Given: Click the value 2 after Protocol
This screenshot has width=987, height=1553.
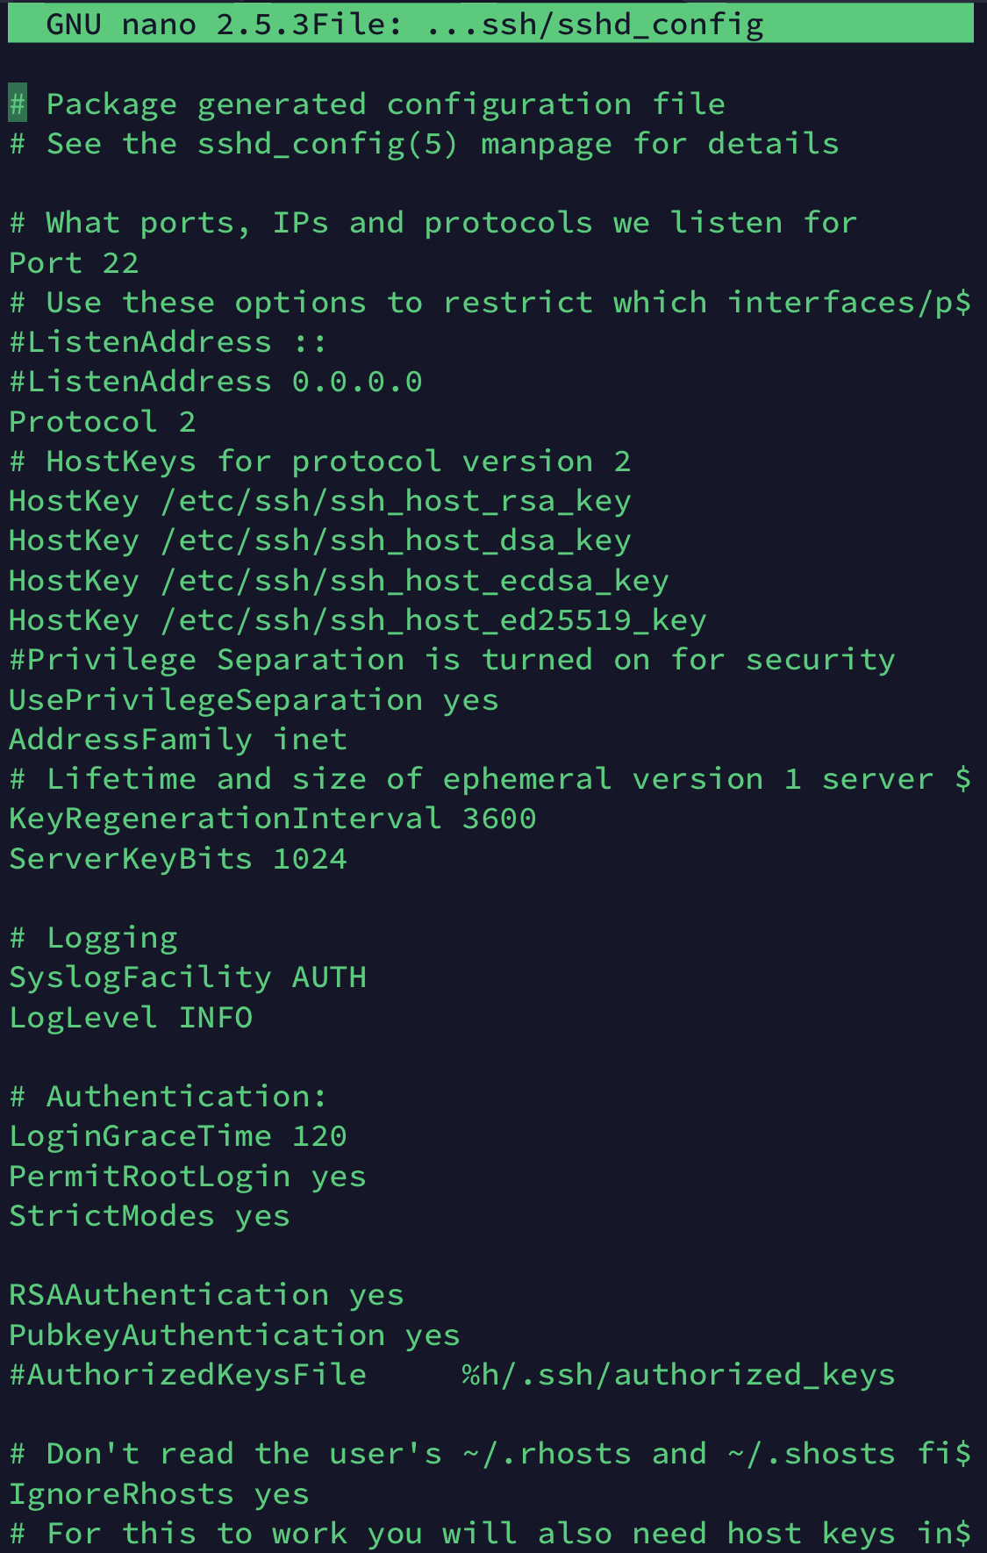Looking at the screenshot, I should point(187,421).
